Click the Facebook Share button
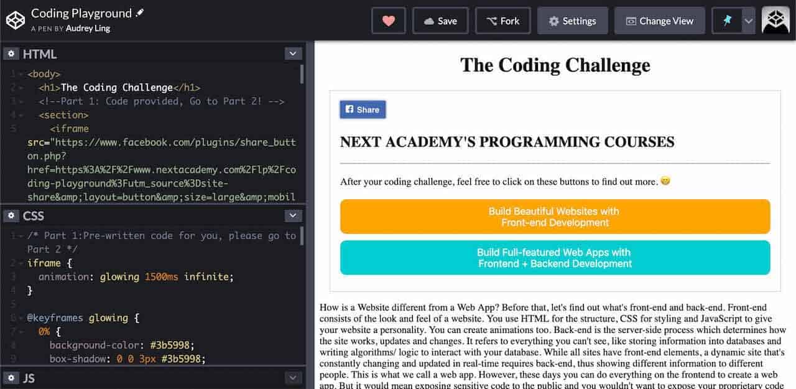The image size is (796, 389). click(x=363, y=110)
